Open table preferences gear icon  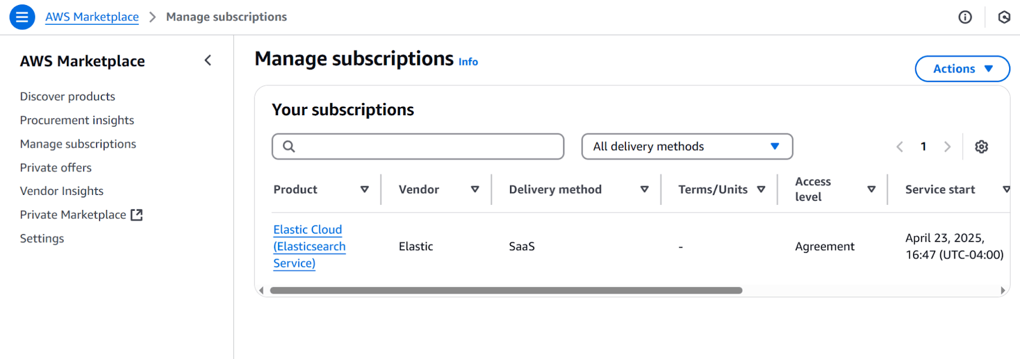click(982, 147)
